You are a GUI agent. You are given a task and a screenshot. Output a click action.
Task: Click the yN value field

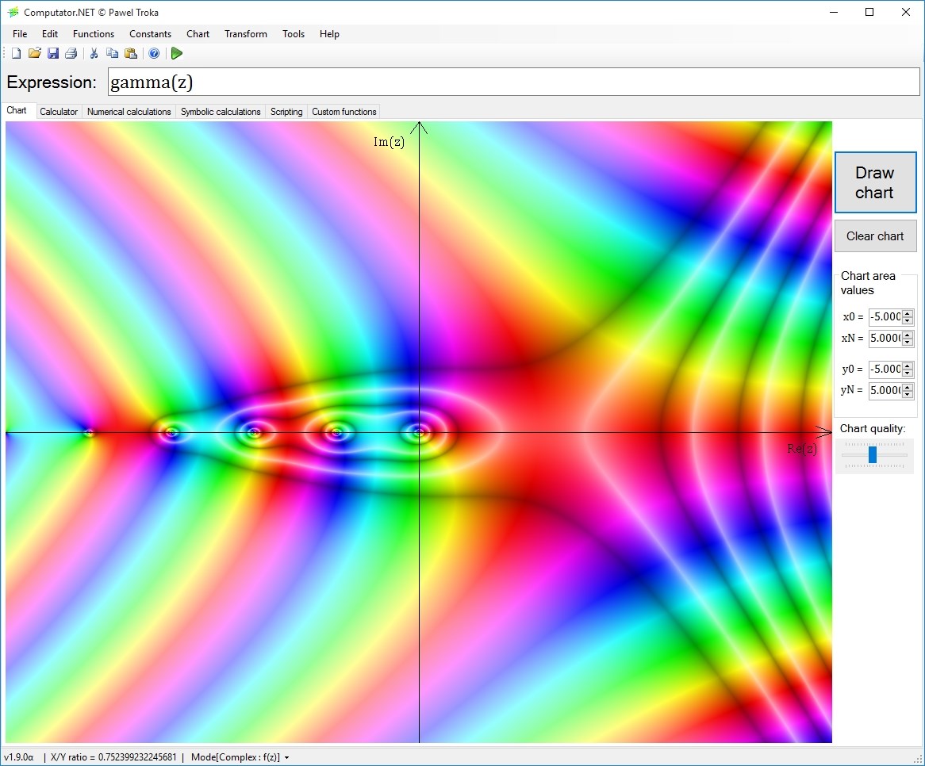coord(885,390)
